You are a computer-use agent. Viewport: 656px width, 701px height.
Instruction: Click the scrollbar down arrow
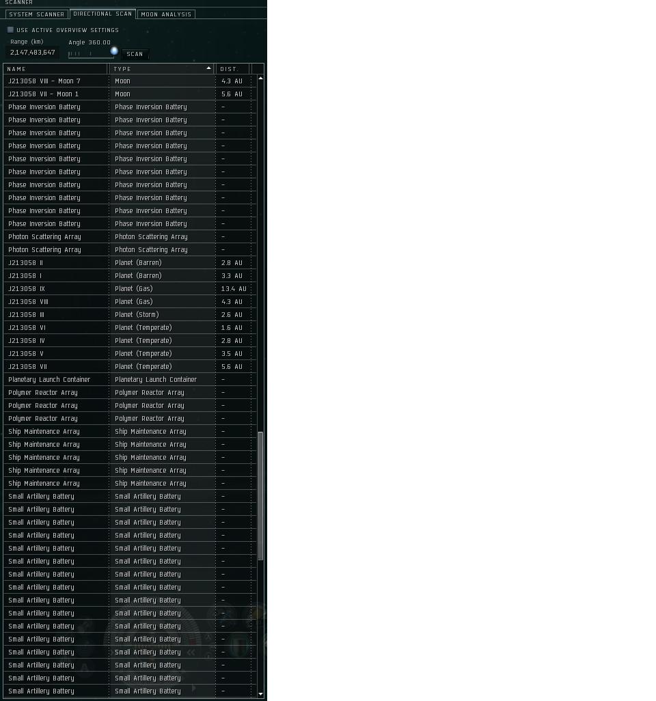pos(261,694)
